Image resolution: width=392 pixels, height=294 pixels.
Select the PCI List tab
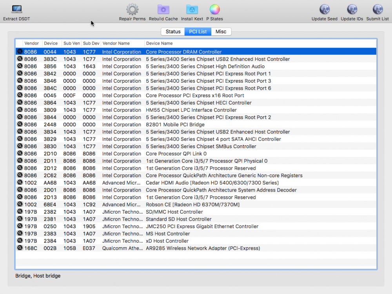pos(198,31)
